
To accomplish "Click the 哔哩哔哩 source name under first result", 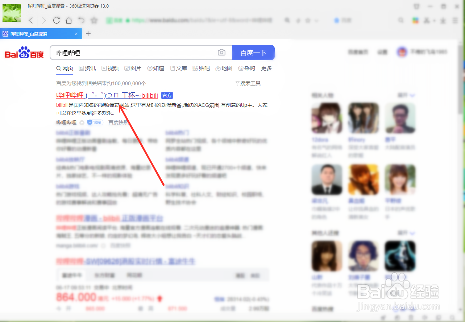I will click(66, 122).
